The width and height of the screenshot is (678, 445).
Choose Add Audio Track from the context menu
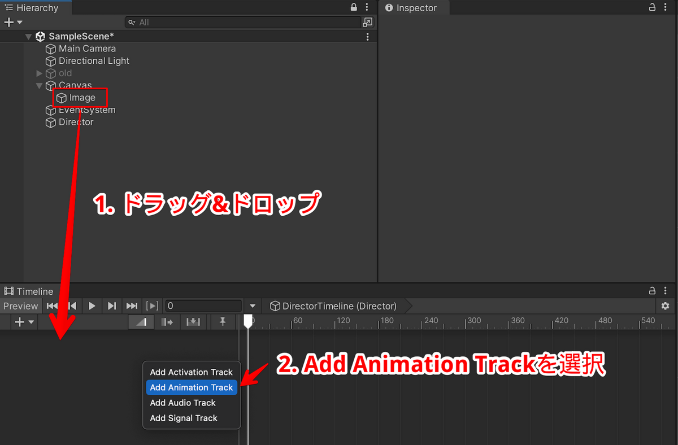(182, 403)
